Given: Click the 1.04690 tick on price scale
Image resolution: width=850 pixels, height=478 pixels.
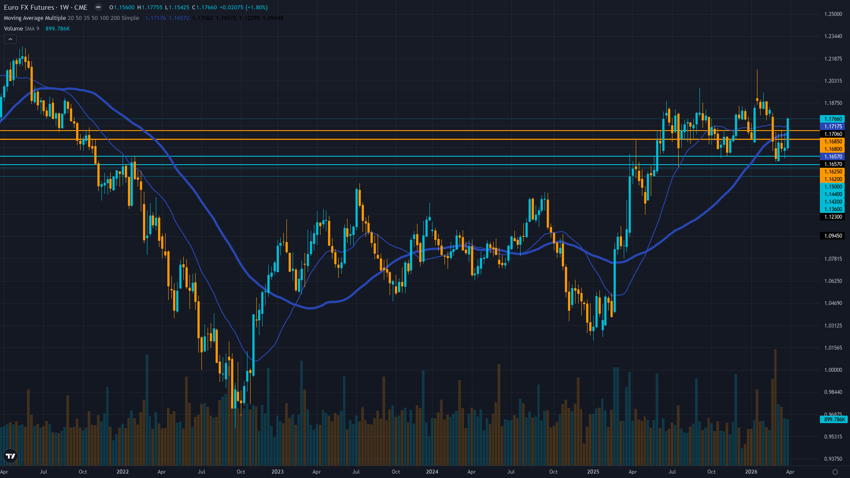Looking at the screenshot, I should 833,303.
